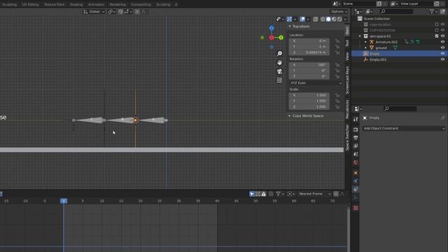Click pin icon in constraints properties header
This screenshot has height=252, width=448.
[x=442, y=118]
